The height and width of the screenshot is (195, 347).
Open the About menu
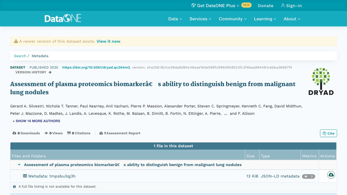pyautogui.click(x=292, y=19)
